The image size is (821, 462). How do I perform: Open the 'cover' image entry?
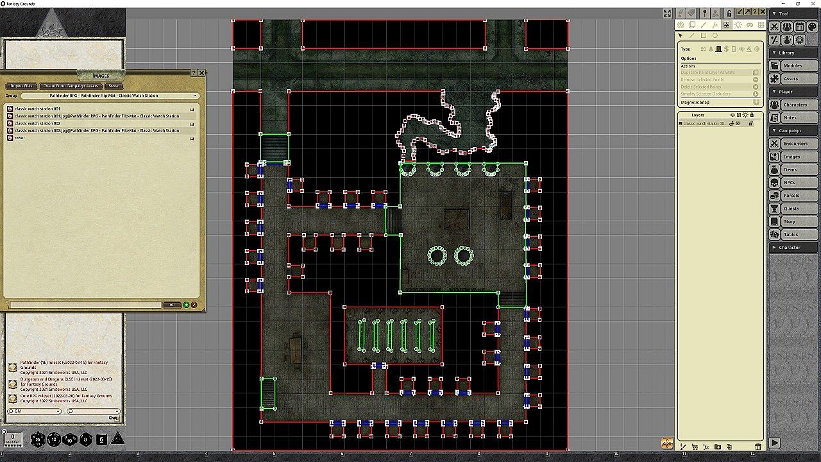click(20, 138)
